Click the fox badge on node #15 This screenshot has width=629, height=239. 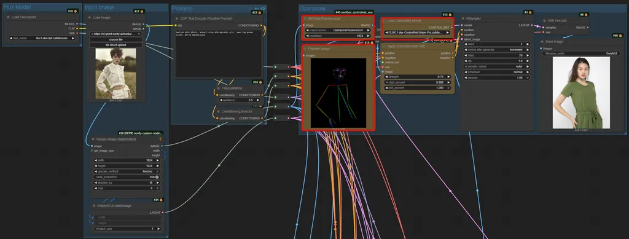(451, 14)
